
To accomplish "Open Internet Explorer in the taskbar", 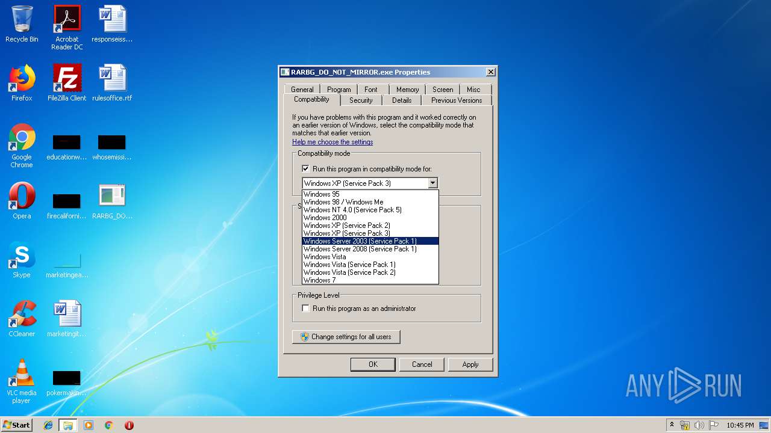I will point(48,425).
